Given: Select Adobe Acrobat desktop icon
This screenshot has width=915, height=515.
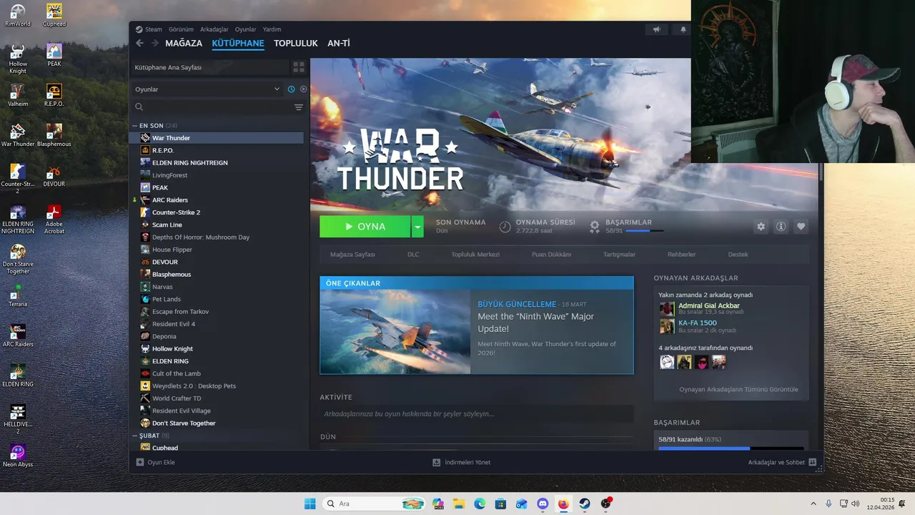Looking at the screenshot, I should click(x=54, y=220).
